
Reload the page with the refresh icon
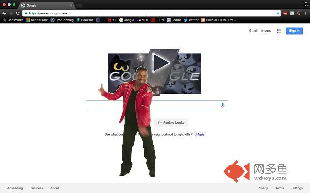(18, 13)
